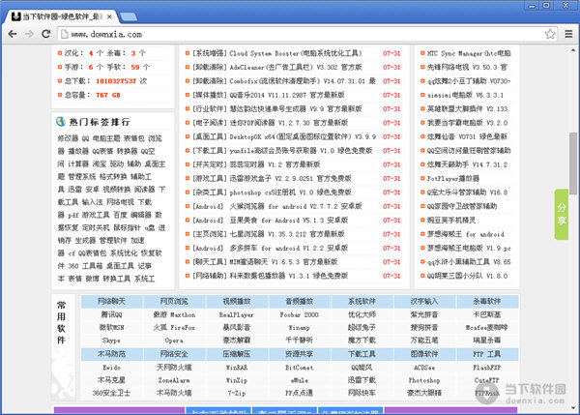Select the 网页浏览 category header
Viewport: 580px width, 415px height.
pos(174,302)
